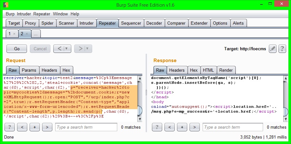Click the Done status text
The width and height of the screenshot is (291, 144).
tap(9, 137)
